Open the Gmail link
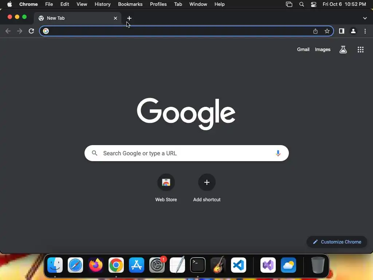The height and width of the screenshot is (280, 373). coord(303,50)
